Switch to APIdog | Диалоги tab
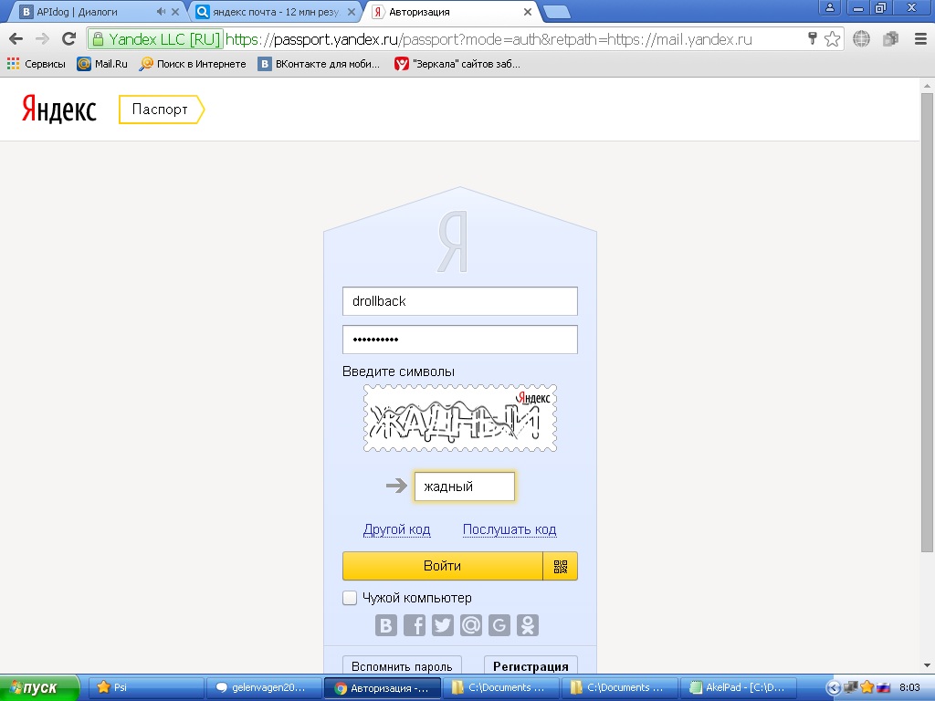Screen dimensions: 935x701 [95, 12]
